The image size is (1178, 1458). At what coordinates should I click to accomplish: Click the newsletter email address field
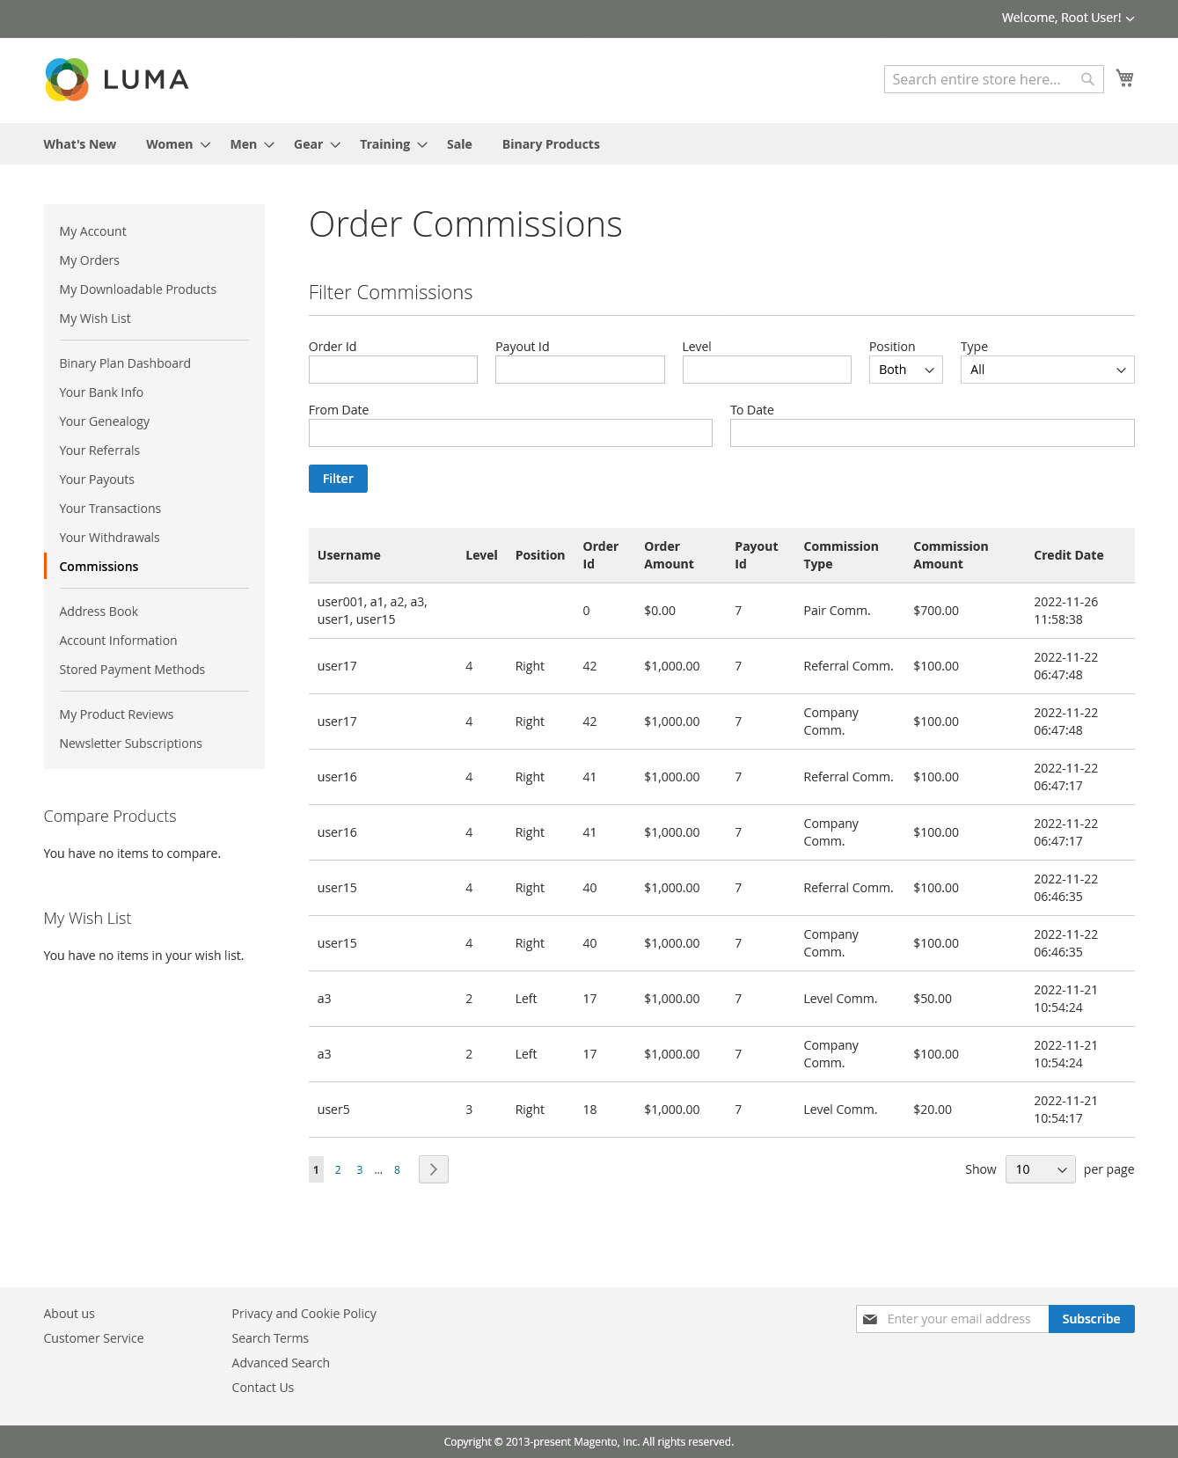963,1319
